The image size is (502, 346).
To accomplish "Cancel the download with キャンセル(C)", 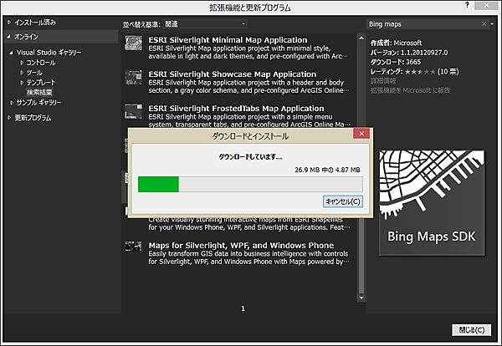I will (343, 201).
